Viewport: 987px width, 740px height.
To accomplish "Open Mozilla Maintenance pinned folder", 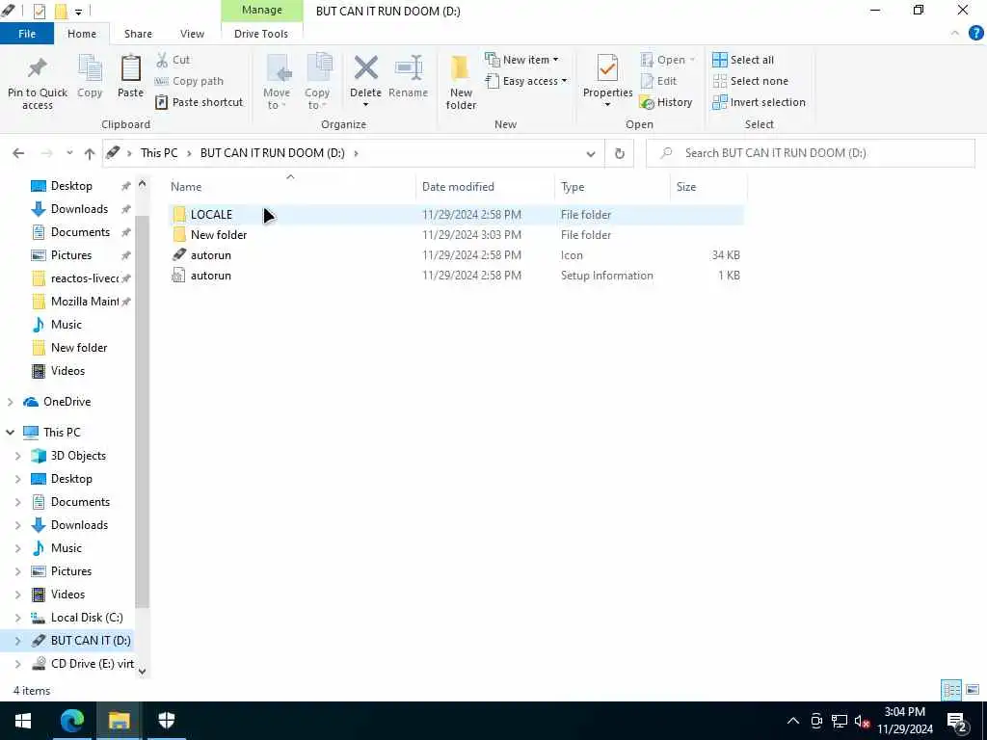I will point(85,302).
